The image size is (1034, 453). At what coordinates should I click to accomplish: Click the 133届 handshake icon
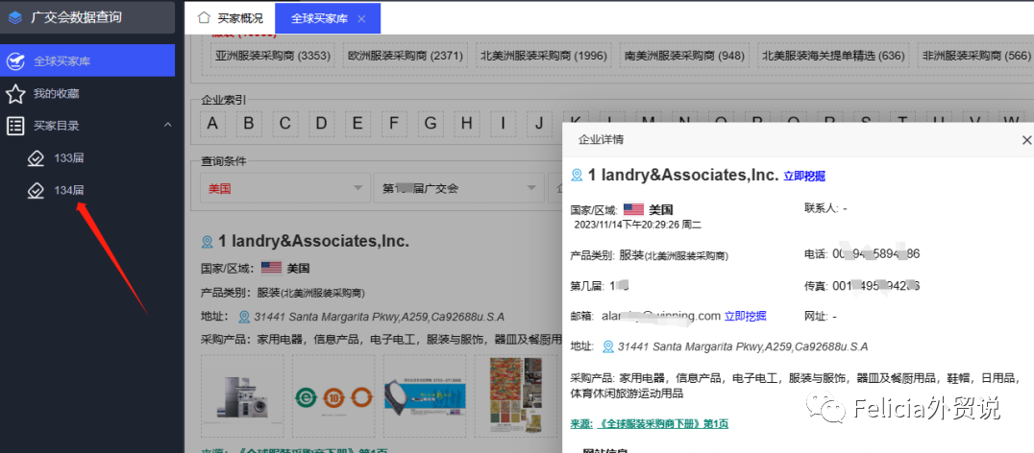click(35, 158)
